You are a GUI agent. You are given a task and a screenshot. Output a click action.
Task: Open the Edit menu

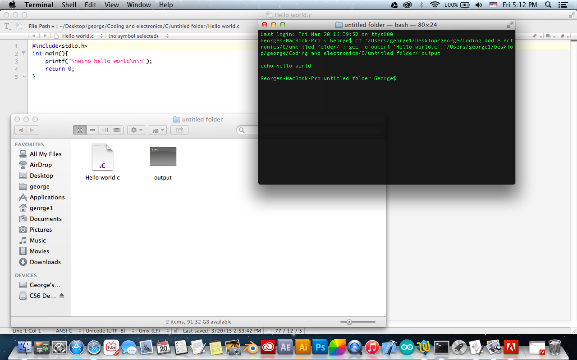[x=90, y=5]
